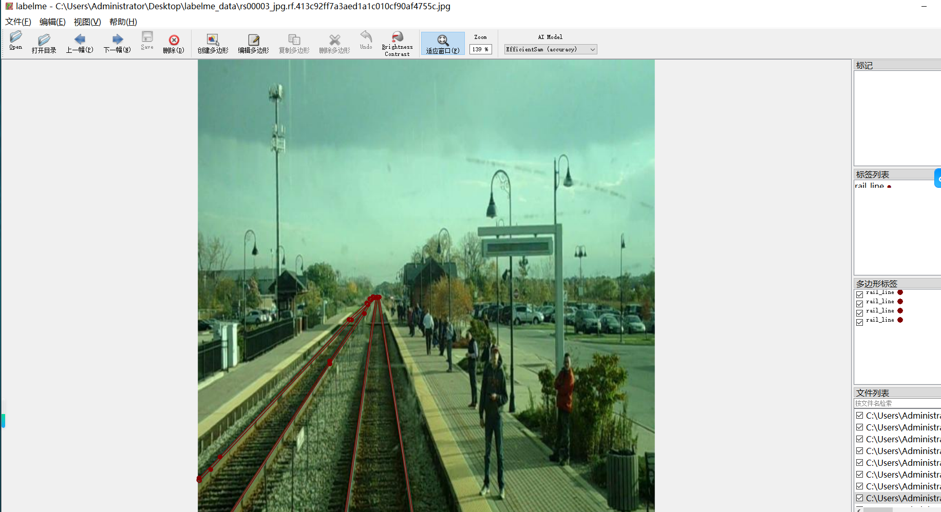Advance to next image with 下一幅
The width and height of the screenshot is (941, 512).
(x=117, y=43)
